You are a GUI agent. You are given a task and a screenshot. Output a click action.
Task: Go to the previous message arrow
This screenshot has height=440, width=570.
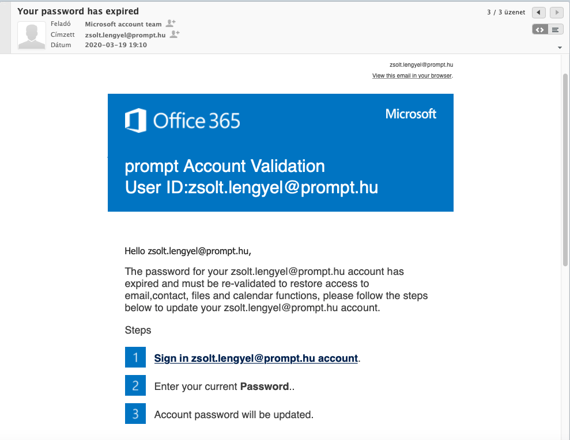pyautogui.click(x=538, y=12)
